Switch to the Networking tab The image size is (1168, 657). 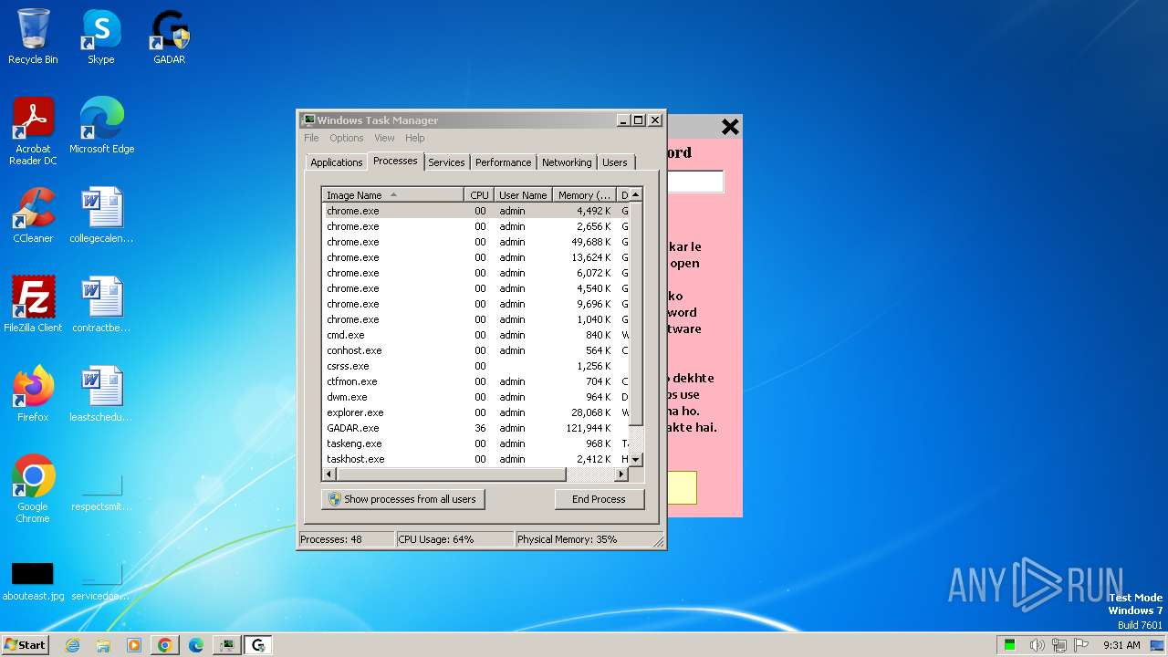(567, 162)
